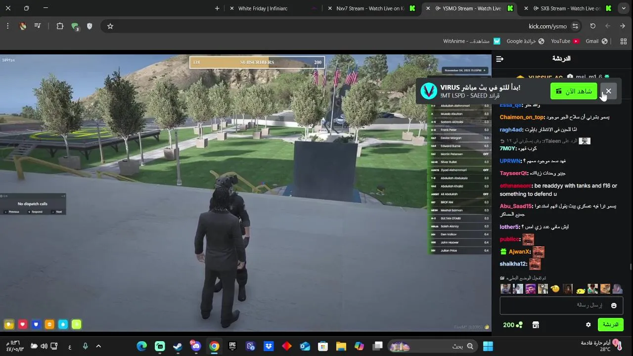Click the taskbar search box
This screenshot has height=356, width=633.
433,346
